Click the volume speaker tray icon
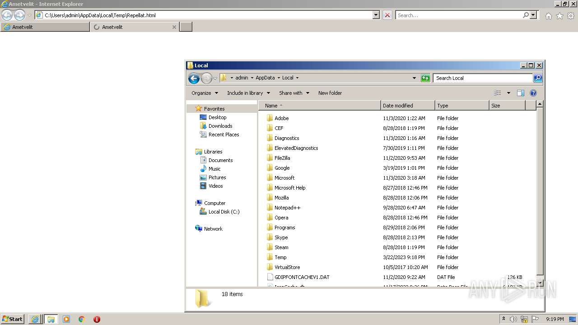The height and width of the screenshot is (325, 578). pyautogui.click(x=513, y=319)
